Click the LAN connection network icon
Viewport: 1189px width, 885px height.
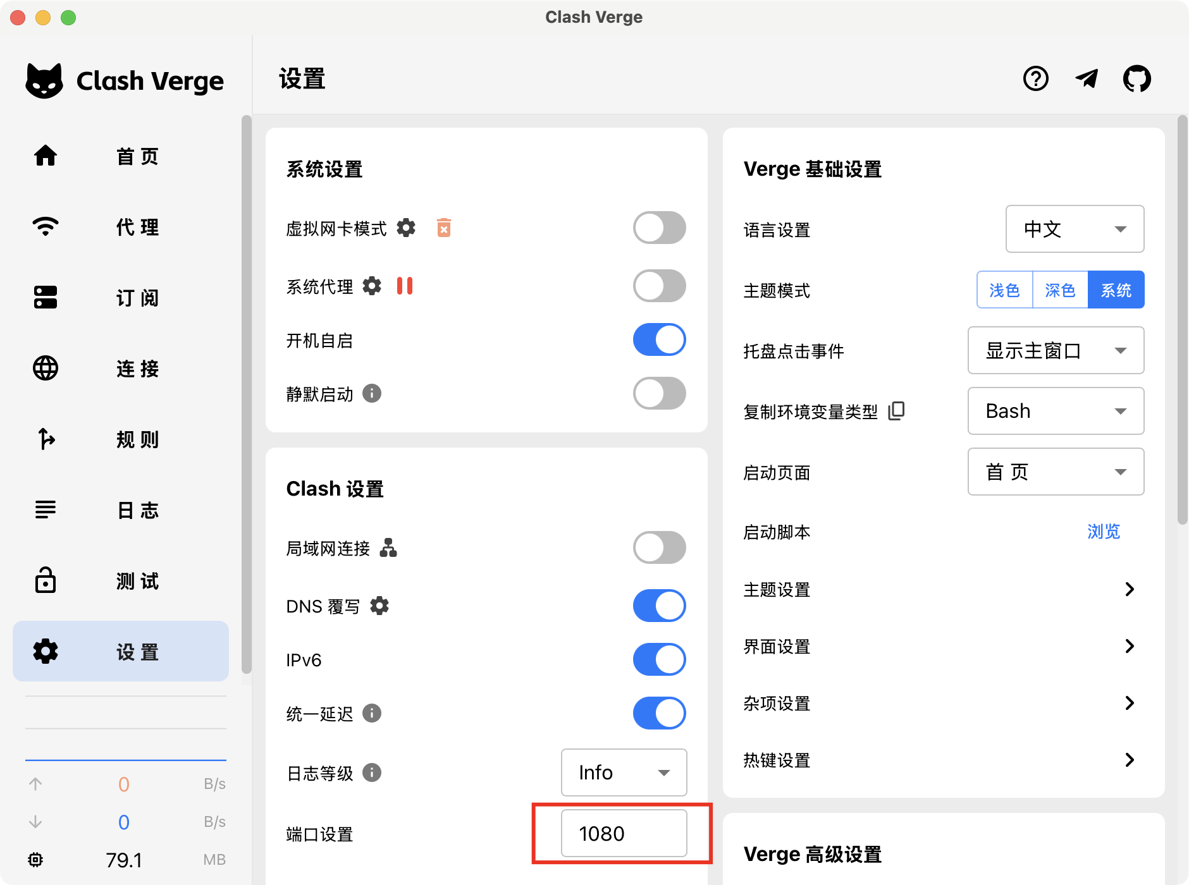click(x=388, y=547)
